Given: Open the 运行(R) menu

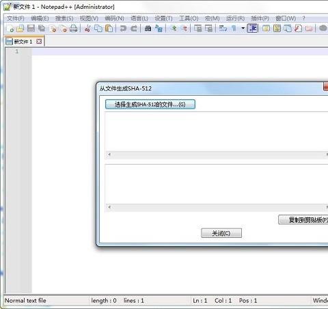Looking at the screenshot, I should pyautogui.click(x=235, y=18).
